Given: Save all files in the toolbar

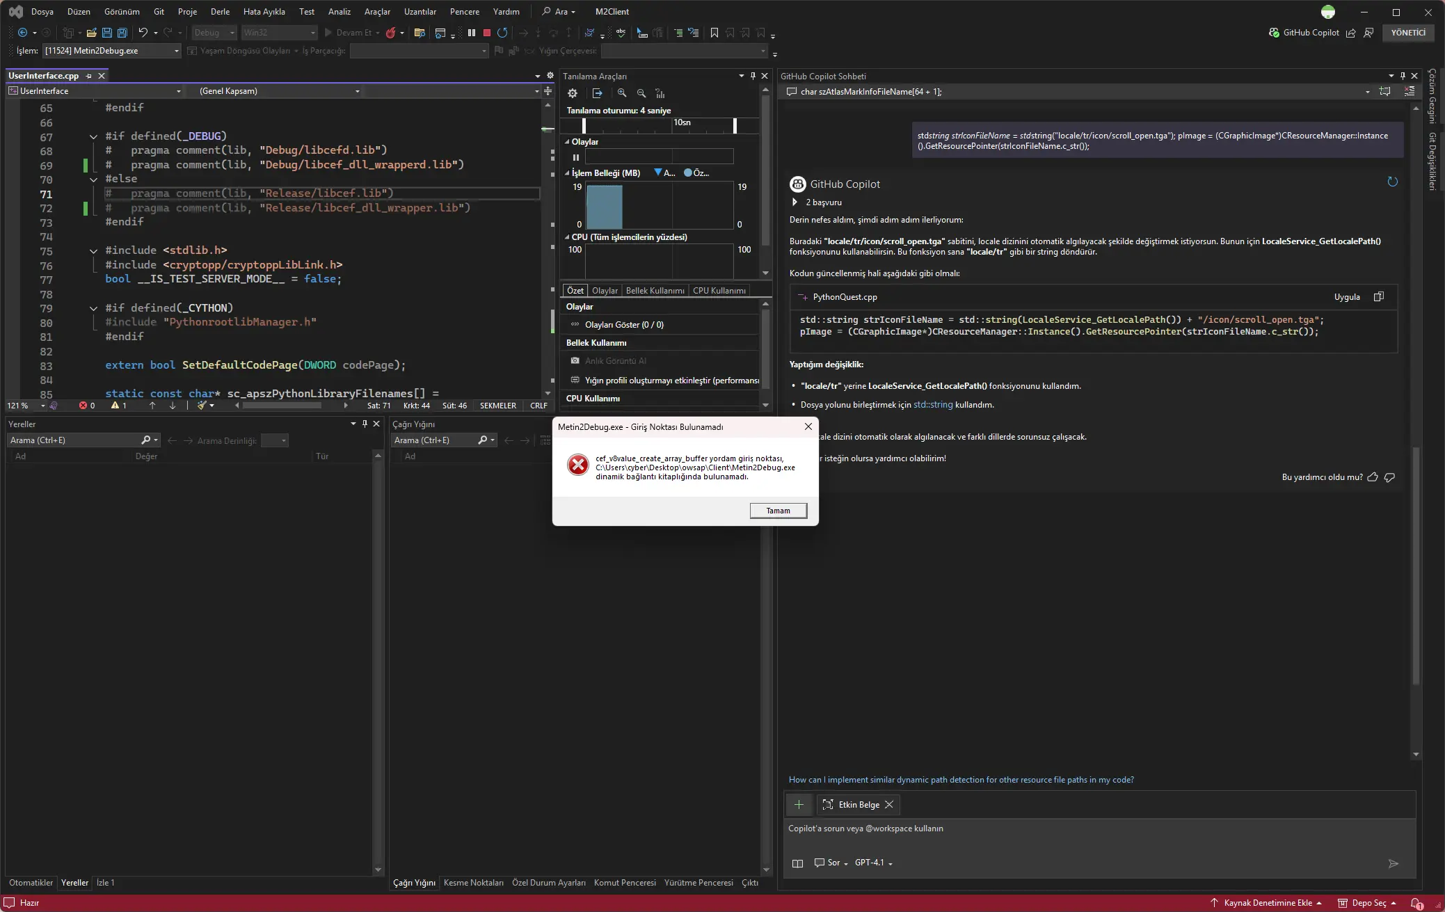Looking at the screenshot, I should 122,33.
